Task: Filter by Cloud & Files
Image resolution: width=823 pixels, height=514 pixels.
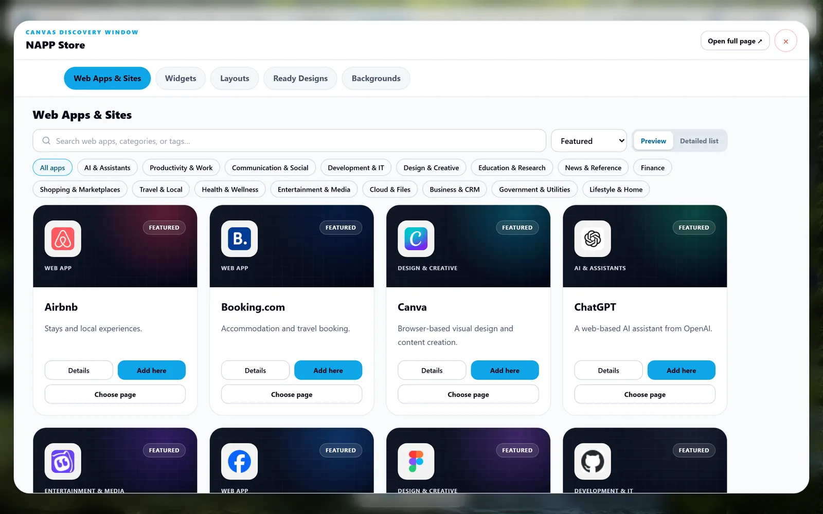Action: (x=390, y=189)
